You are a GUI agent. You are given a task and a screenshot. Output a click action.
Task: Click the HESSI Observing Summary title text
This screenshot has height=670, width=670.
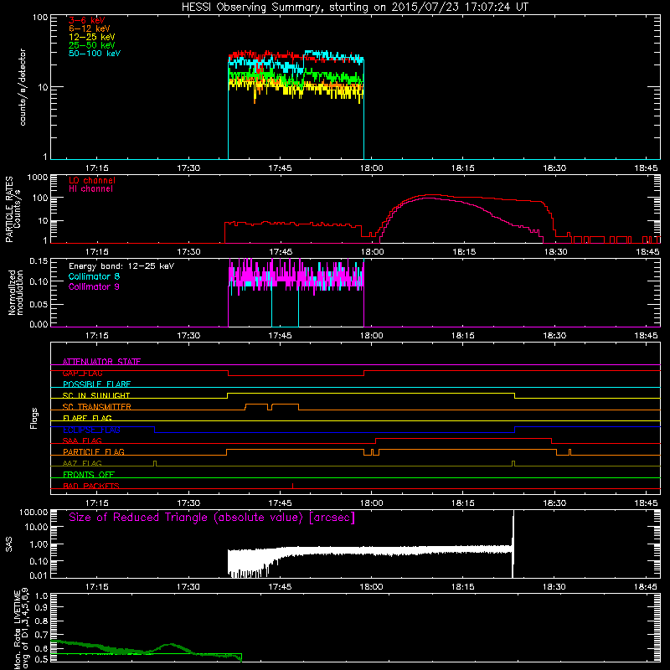354,8
